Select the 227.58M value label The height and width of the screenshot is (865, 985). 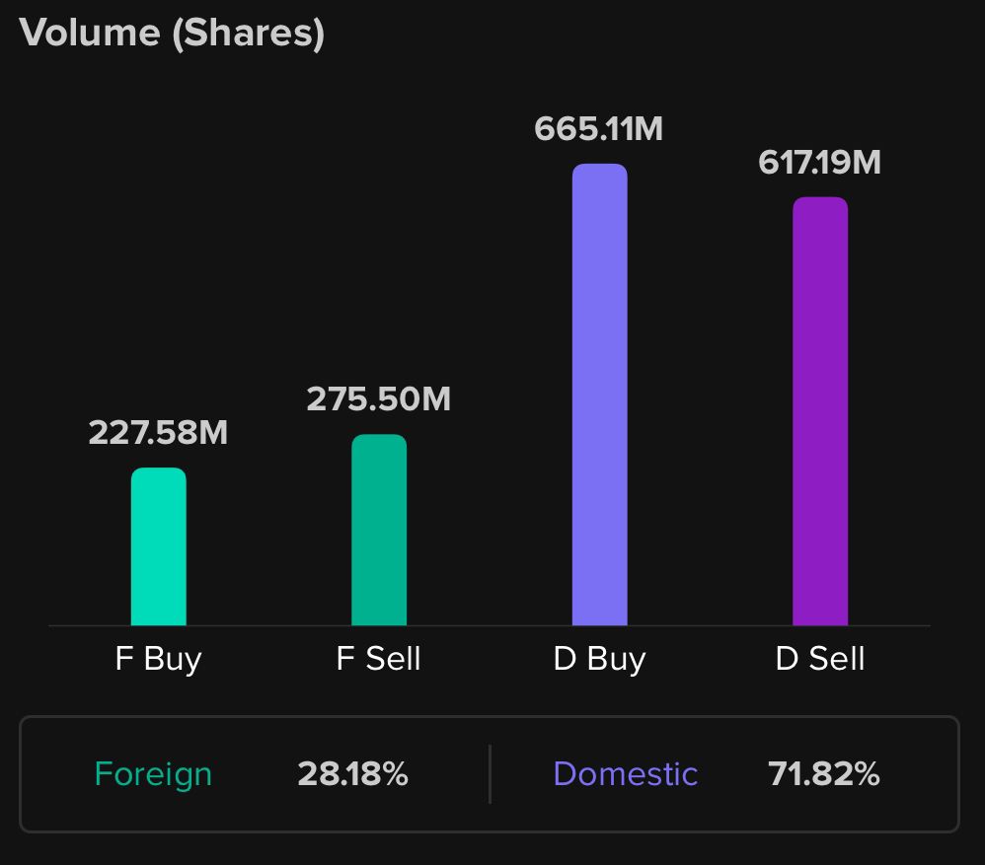click(x=158, y=432)
